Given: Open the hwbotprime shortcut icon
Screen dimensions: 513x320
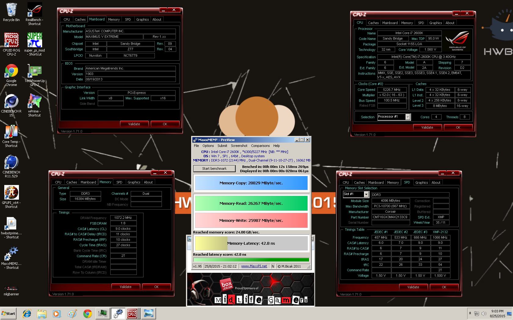Looking at the screenshot, I should (x=11, y=227).
